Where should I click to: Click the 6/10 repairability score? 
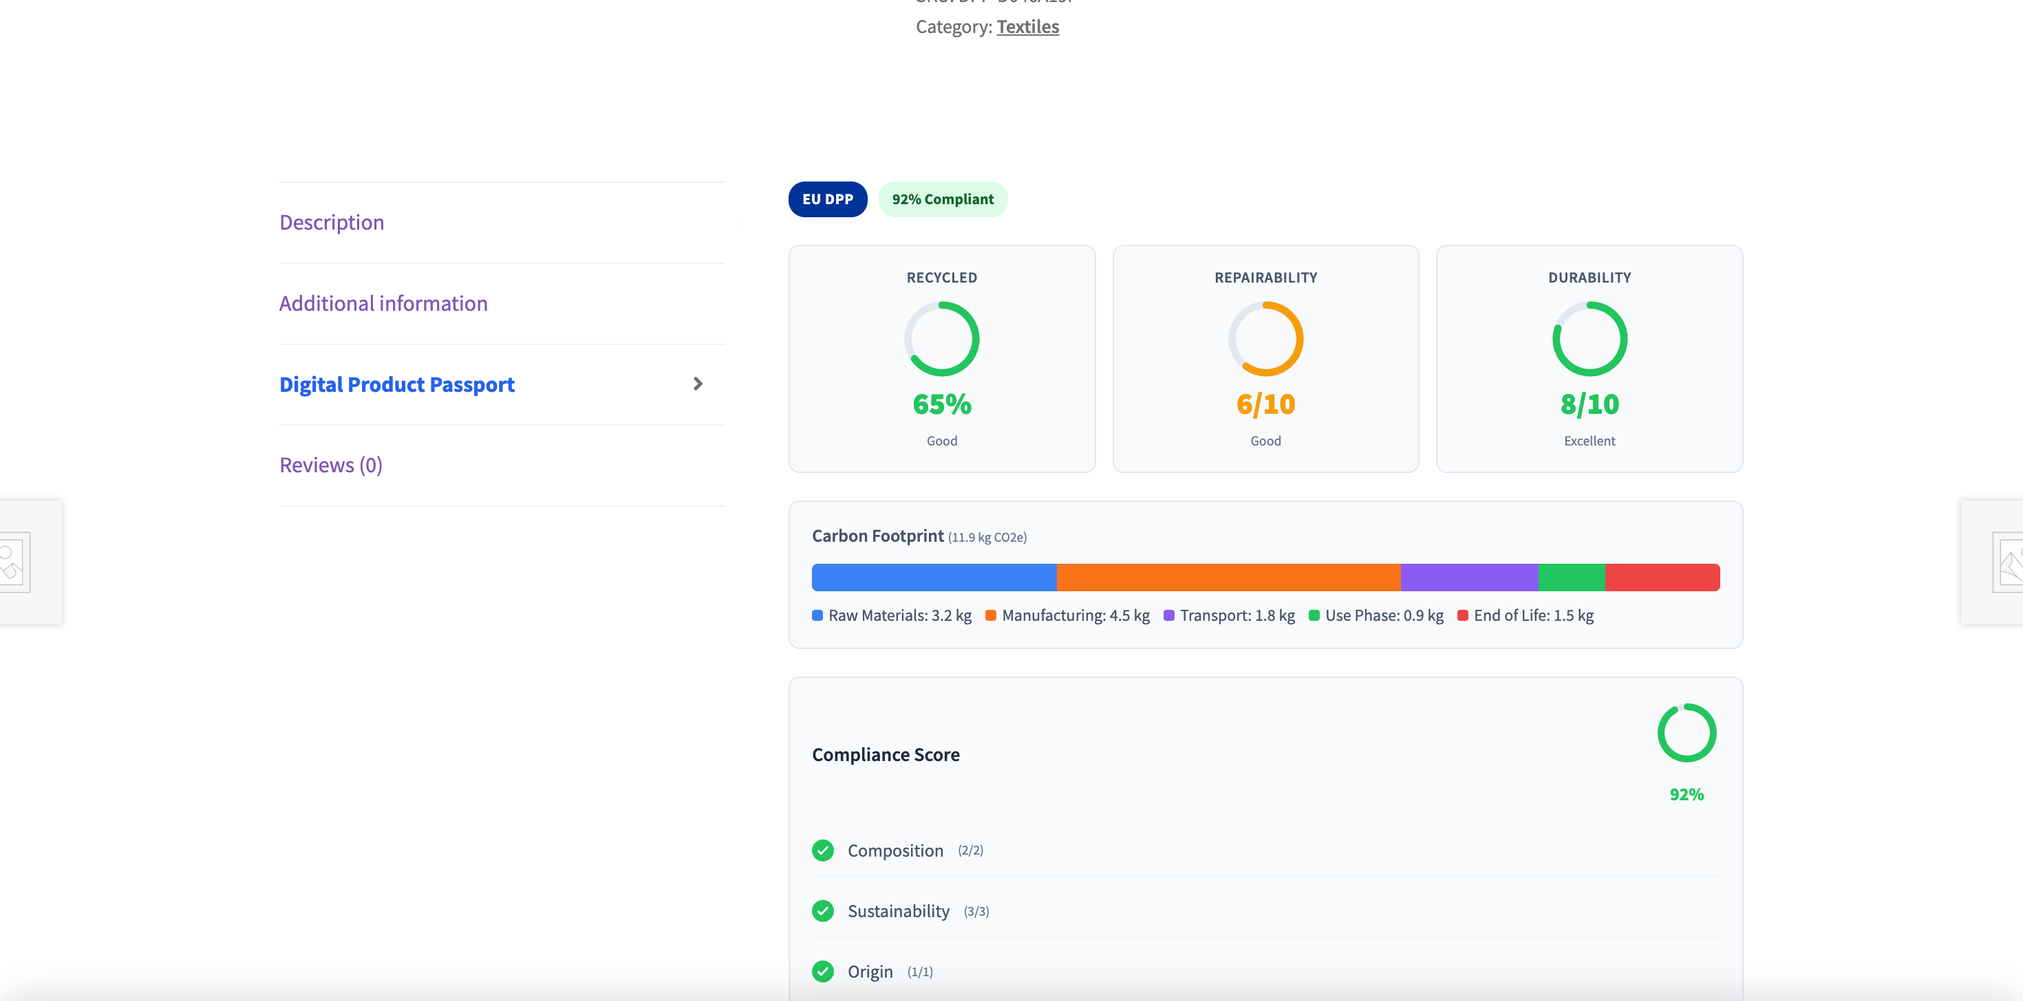[1265, 404]
